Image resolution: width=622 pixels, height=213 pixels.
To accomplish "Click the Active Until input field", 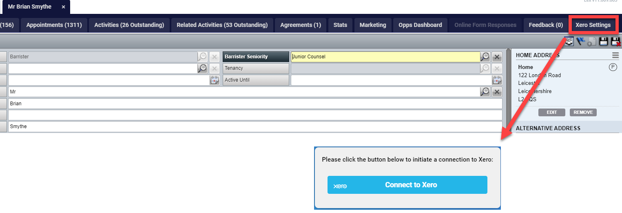I will [x=391, y=80].
